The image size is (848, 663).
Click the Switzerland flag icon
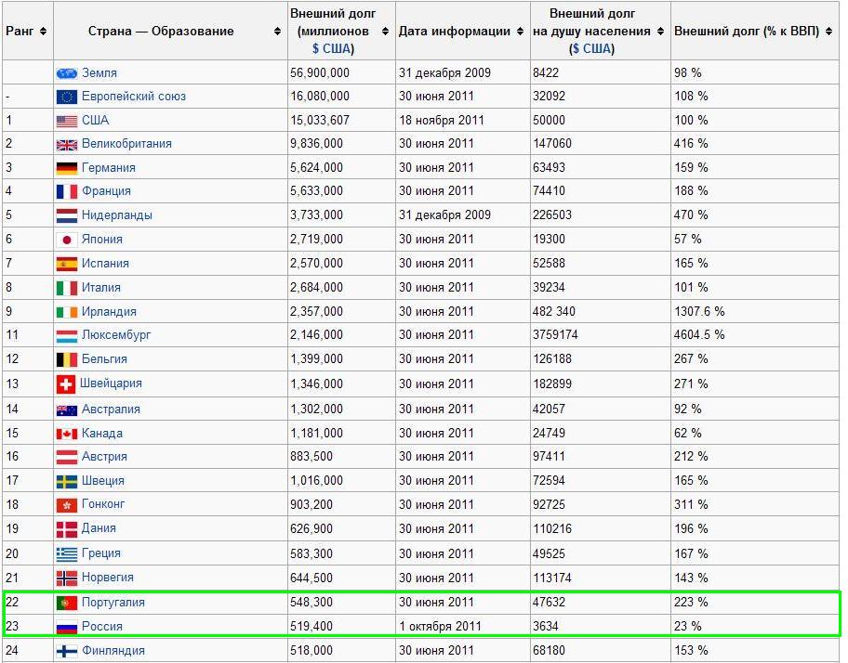(66, 383)
